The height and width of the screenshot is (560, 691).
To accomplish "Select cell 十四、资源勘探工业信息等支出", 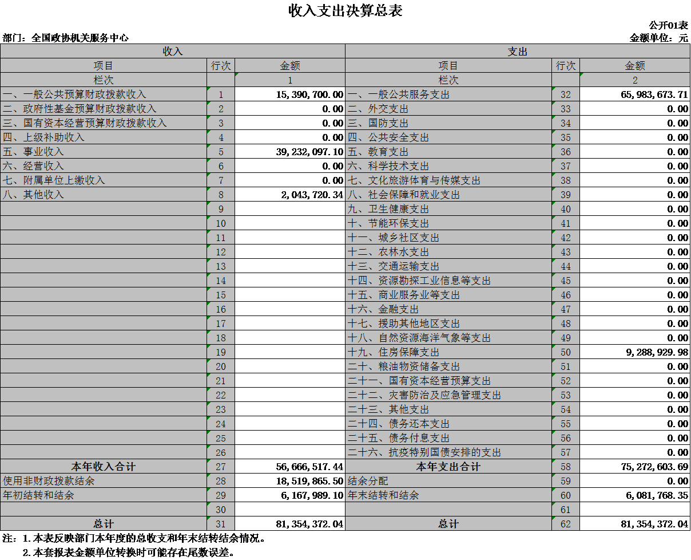I will pyautogui.click(x=448, y=281).
